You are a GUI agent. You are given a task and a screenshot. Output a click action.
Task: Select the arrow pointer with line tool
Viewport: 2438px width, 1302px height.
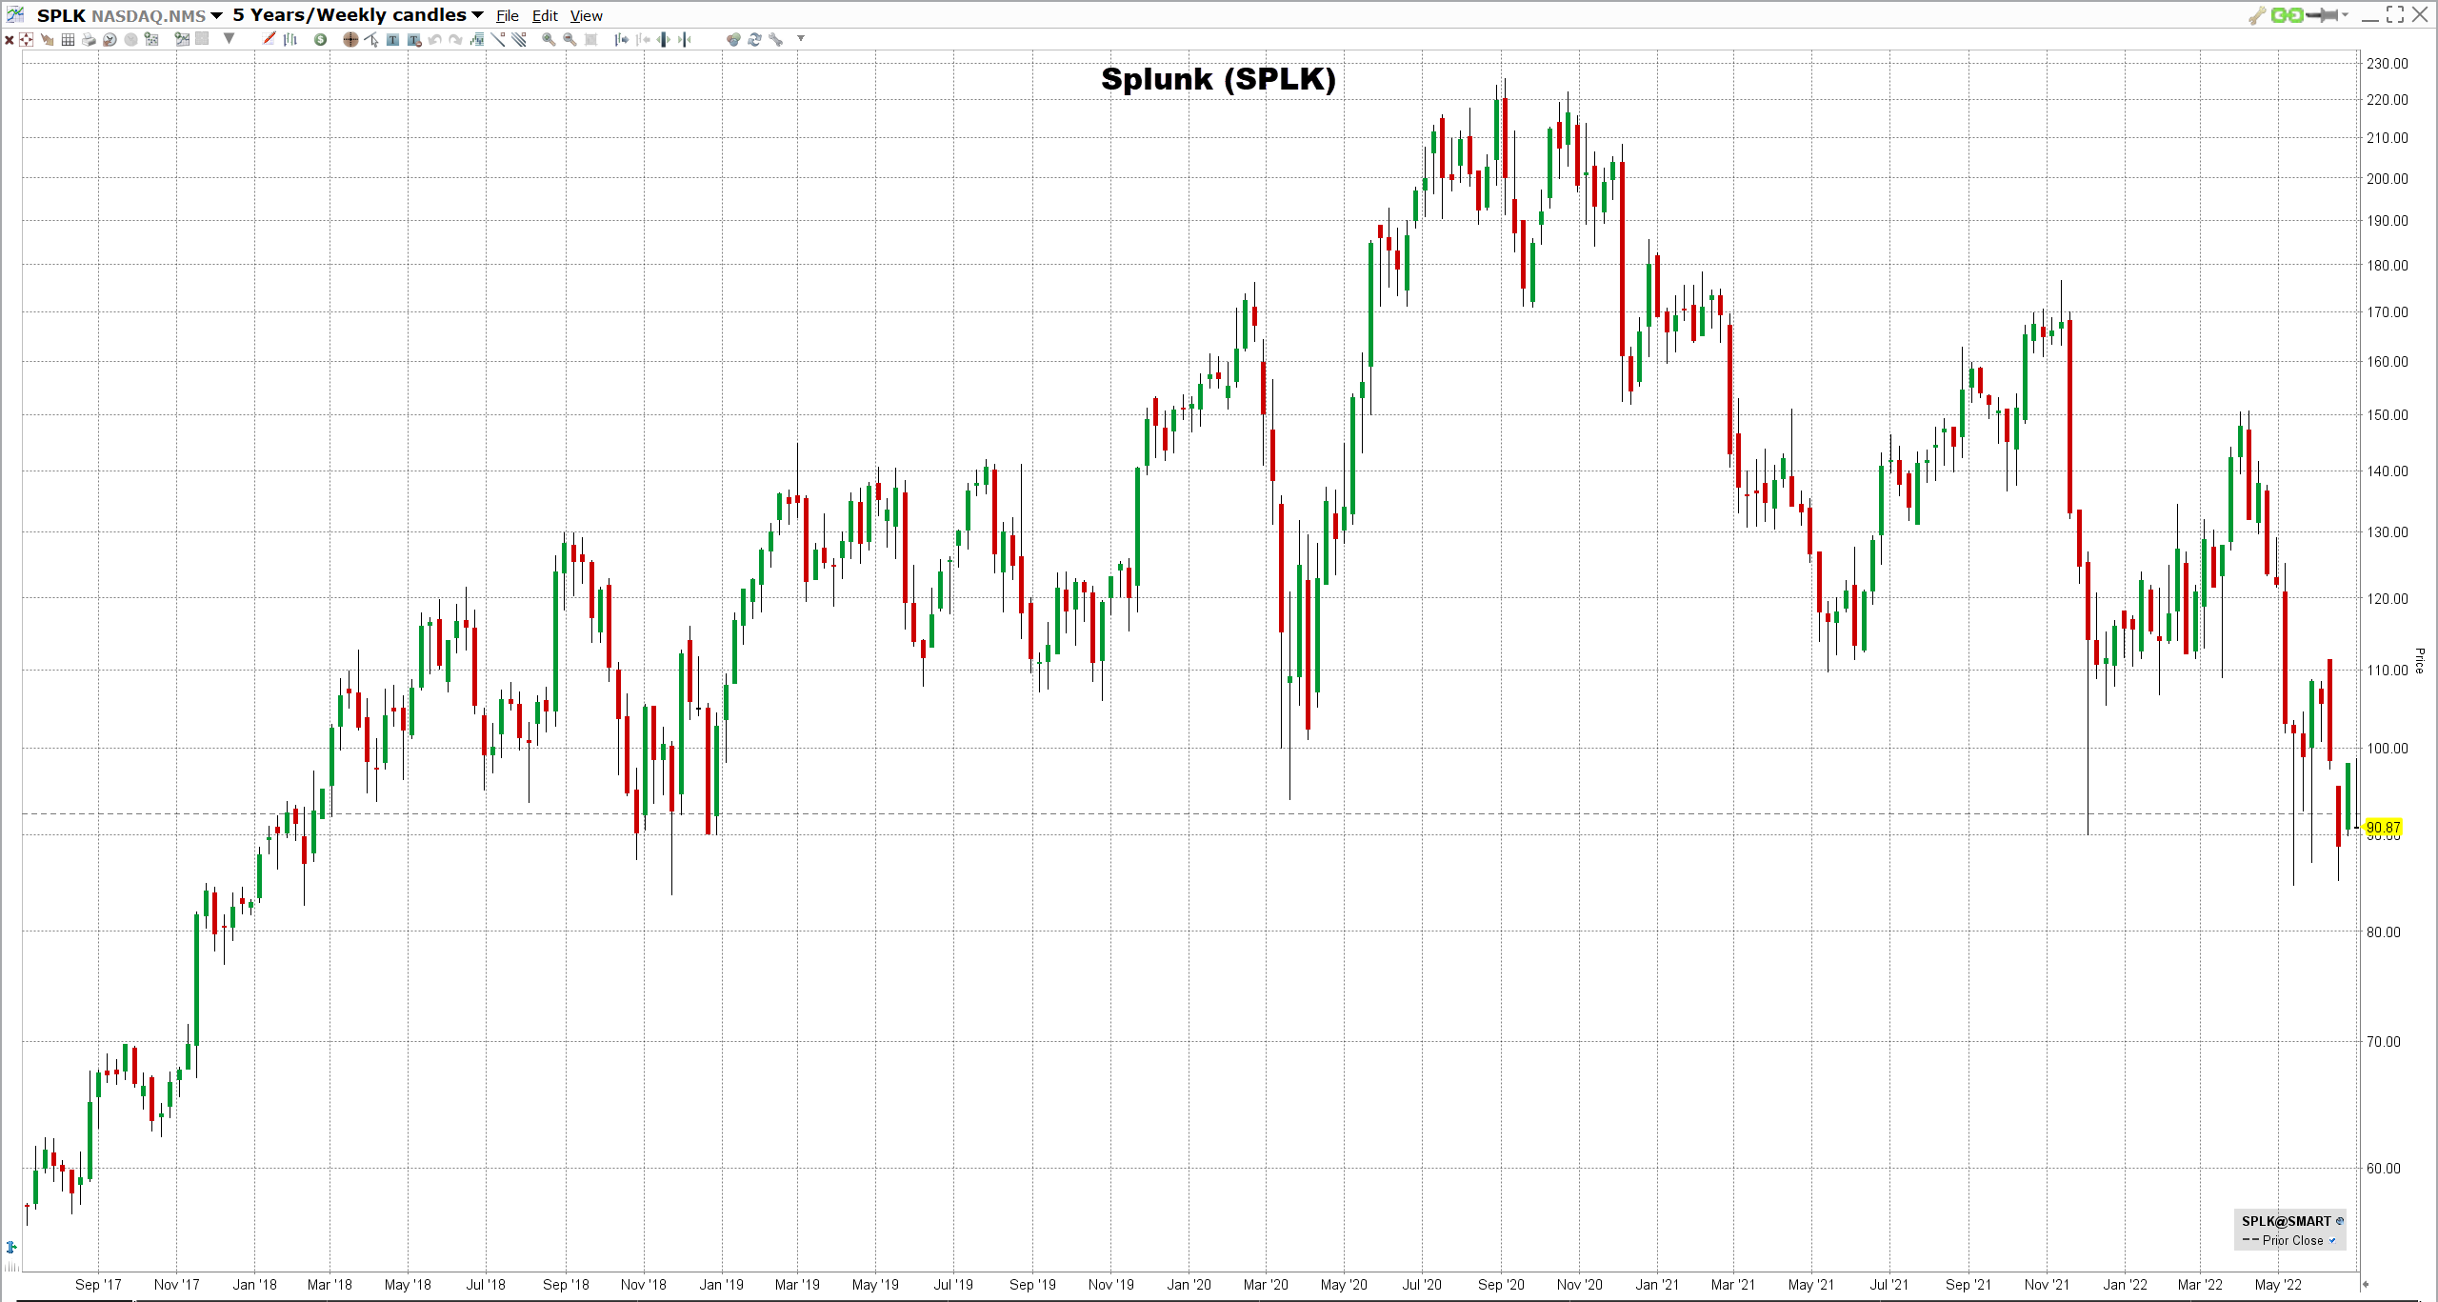click(x=371, y=39)
